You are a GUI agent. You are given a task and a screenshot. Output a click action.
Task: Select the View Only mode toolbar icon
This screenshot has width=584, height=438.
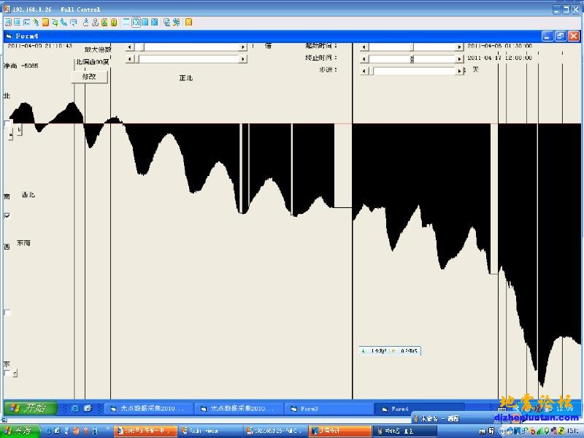click(x=17, y=23)
